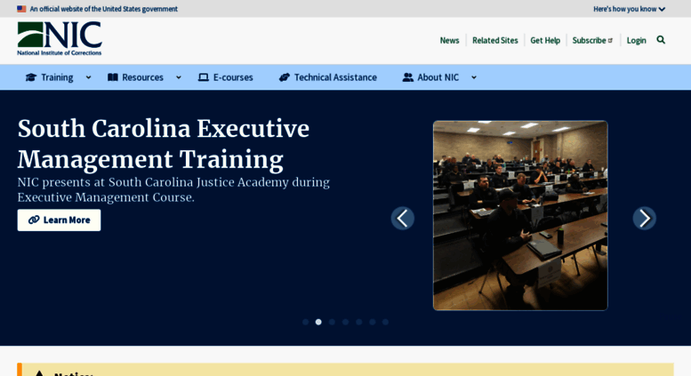The image size is (691, 376).
Task: Click "An official website of the United States government" text
Action: point(103,9)
